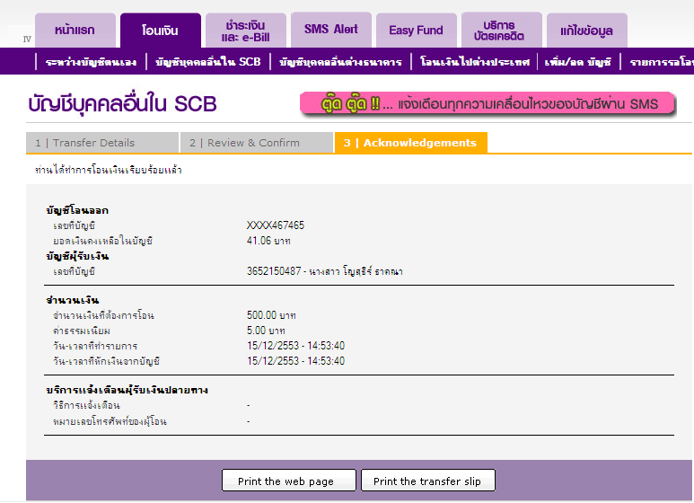Open the ชำระเงิน และ e-Bill tab
This screenshot has height=503, width=694.
tap(245, 31)
